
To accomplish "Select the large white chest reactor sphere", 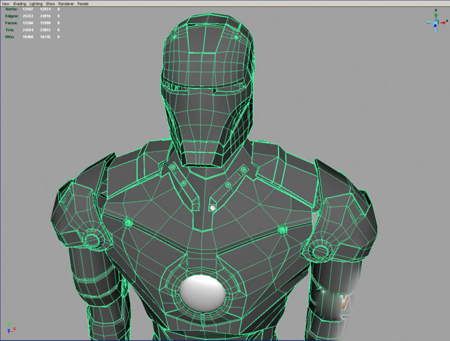I will pyautogui.click(x=203, y=293).
